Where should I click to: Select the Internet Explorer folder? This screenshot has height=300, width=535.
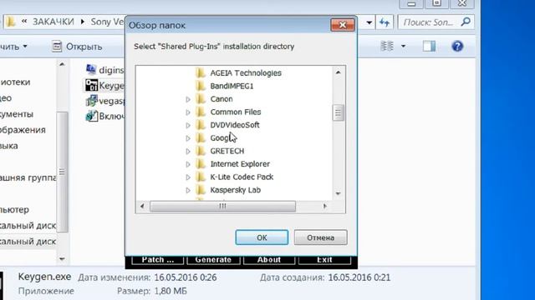(240, 164)
